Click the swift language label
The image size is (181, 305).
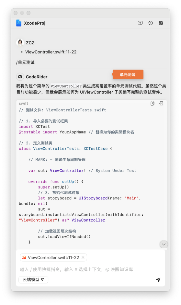pos(24,104)
